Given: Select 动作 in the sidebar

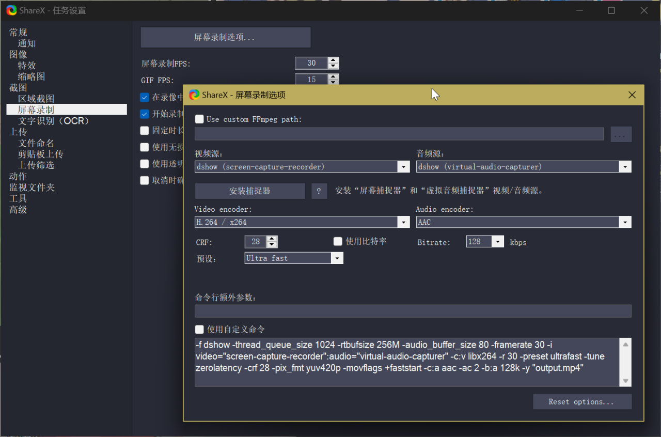Looking at the screenshot, I should pyautogui.click(x=18, y=176).
